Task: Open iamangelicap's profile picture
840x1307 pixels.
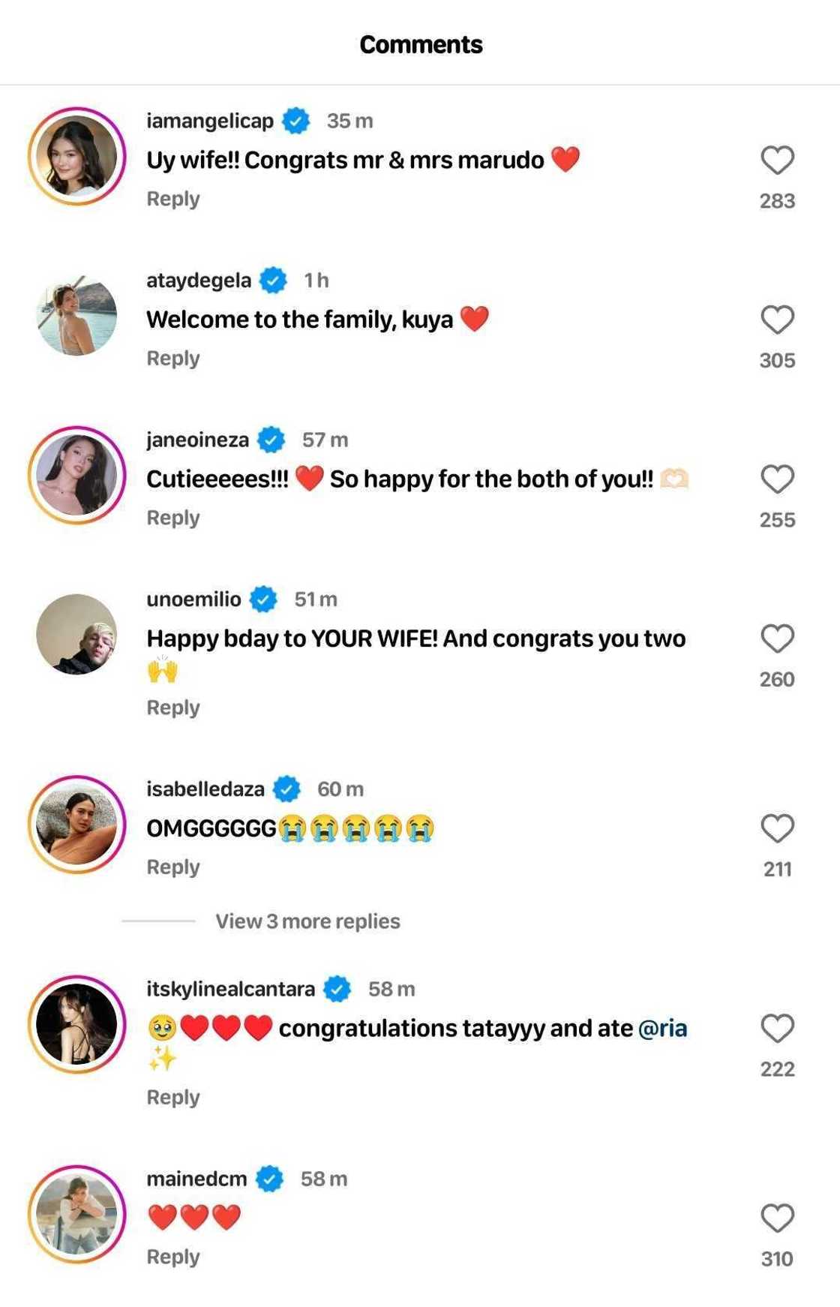Action: point(76,156)
